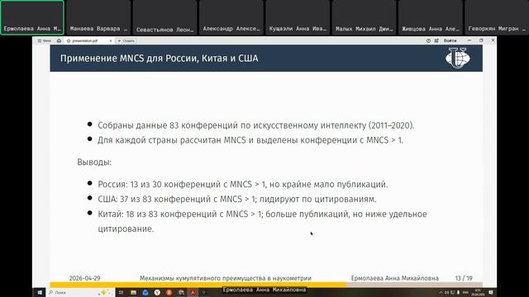Open File Explorer from the taskbar
This screenshot has height=297, width=529.
pos(133,293)
